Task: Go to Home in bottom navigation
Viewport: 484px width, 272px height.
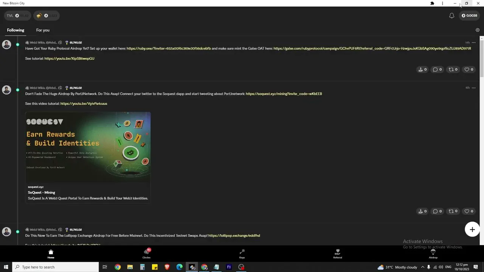Action: point(51,254)
